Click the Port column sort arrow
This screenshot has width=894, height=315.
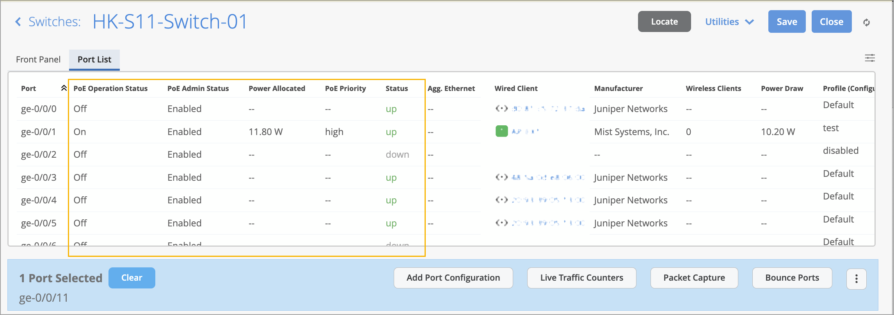tap(64, 88)
